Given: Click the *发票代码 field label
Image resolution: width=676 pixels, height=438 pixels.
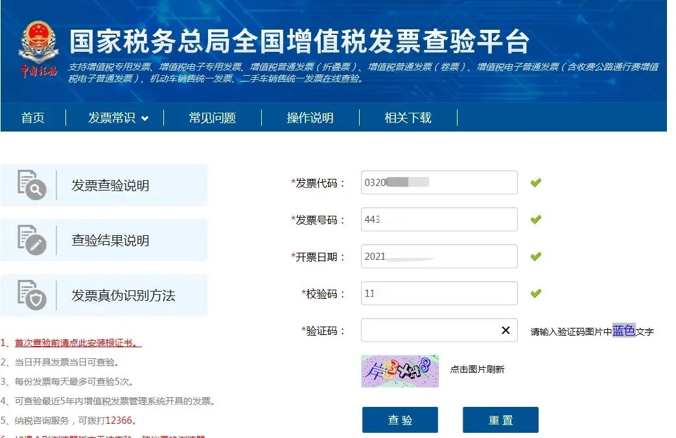Looking at the screenshot, I should click(x=318, y=183).
